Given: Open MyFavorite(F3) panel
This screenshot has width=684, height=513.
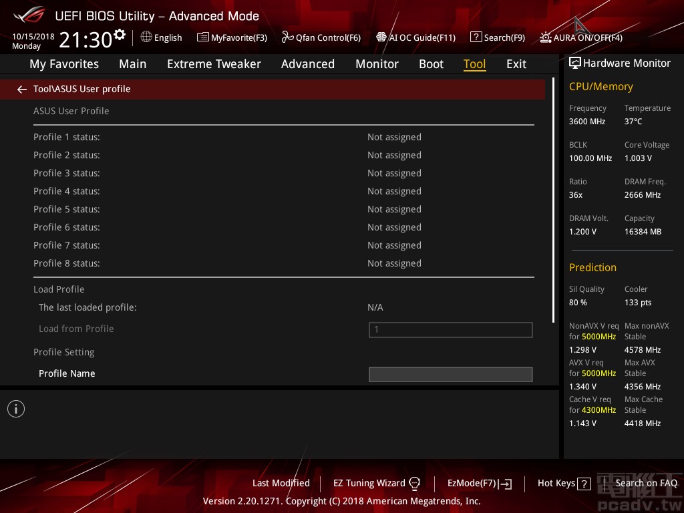Looking at the screenshot, I should (232, 37).
